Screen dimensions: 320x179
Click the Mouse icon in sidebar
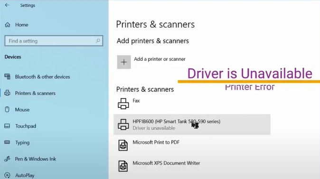[x=7, y=110]
